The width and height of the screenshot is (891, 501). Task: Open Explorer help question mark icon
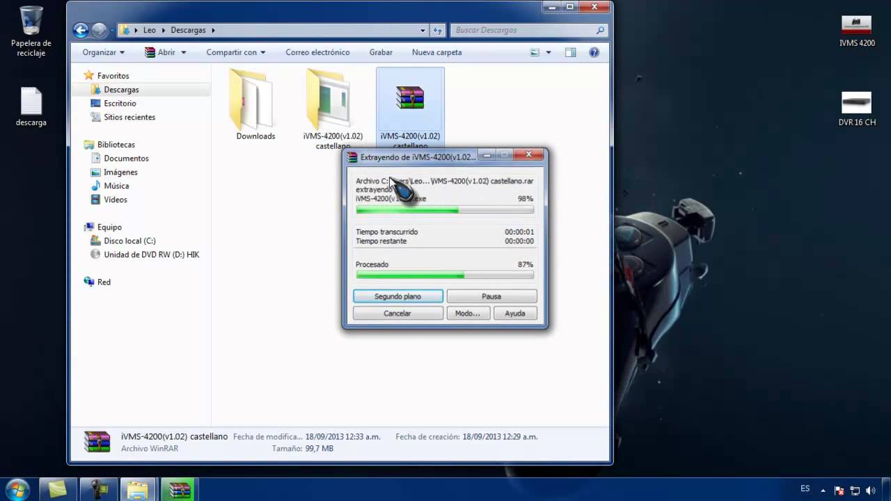594,52
